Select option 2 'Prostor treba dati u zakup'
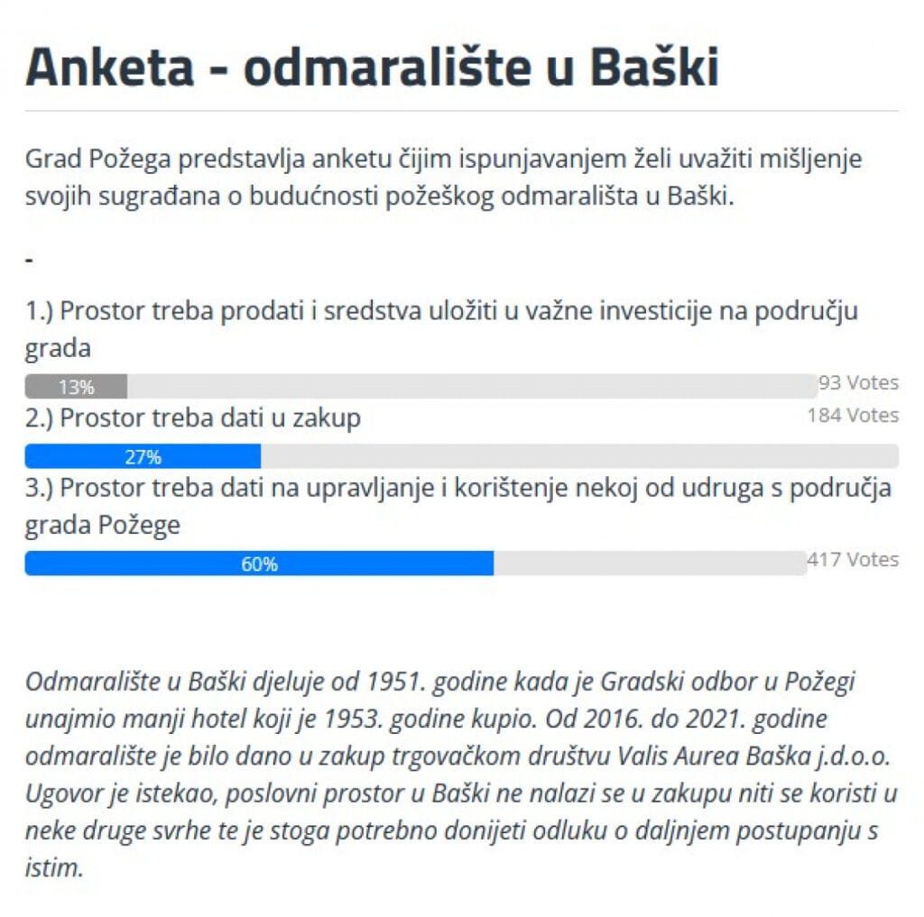 [x=193, y=418]
